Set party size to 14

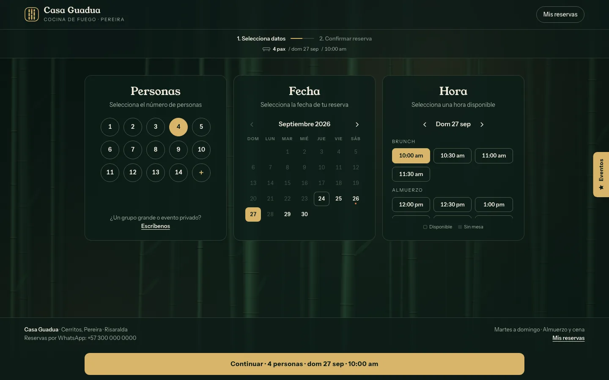coord(178,172)
